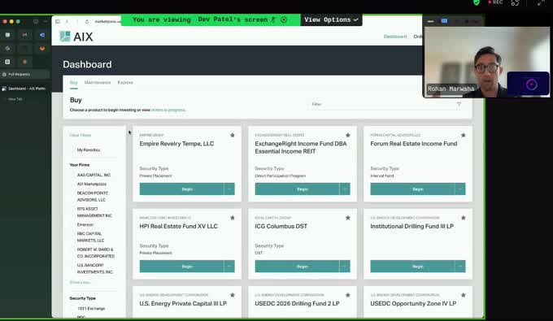The width and height of the screenshot is (553, 321).
Task: Favorite the ExchangeRight Income Fund card star
Action: click(x=348, y=135)
